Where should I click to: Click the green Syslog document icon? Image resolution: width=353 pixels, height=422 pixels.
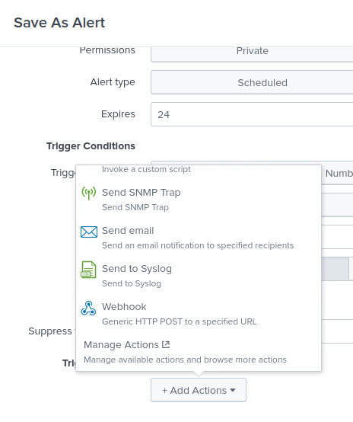click(x=88, y=270)
